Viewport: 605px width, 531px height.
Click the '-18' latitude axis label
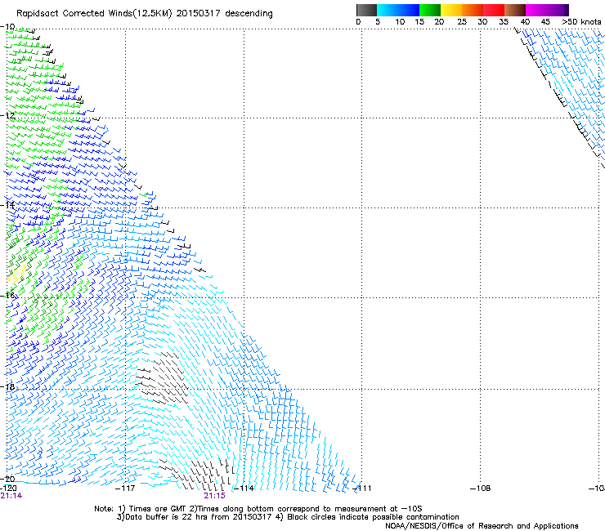[7, 386]
